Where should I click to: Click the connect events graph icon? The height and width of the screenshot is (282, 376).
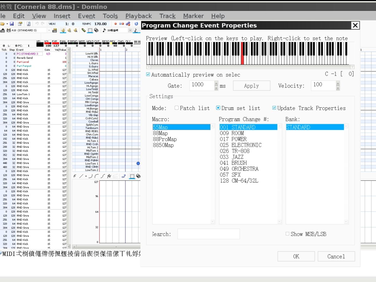coord(124,176)
